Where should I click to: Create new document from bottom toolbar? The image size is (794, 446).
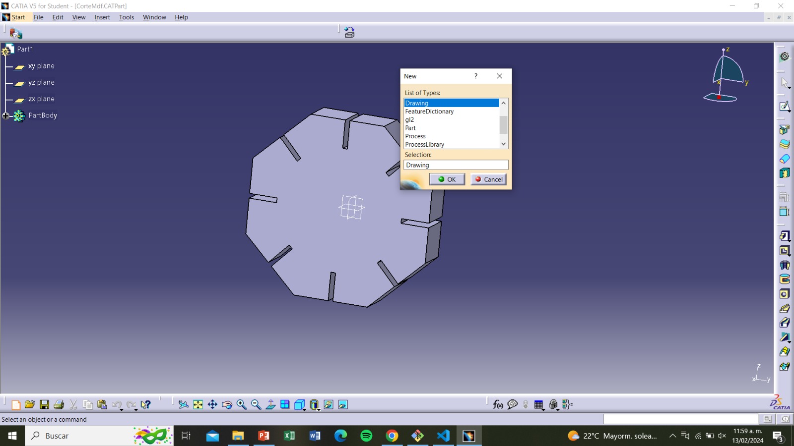[16, 405]
